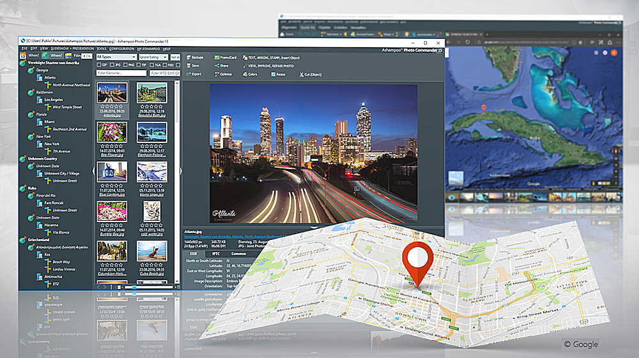Screen dimensions: 639x358
Task: Click the Export icon
Action: point(188,74)
